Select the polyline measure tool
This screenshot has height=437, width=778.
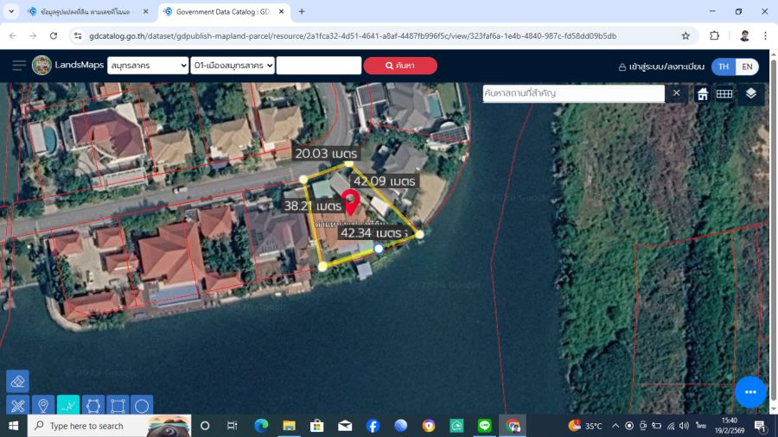click(67, 405)
